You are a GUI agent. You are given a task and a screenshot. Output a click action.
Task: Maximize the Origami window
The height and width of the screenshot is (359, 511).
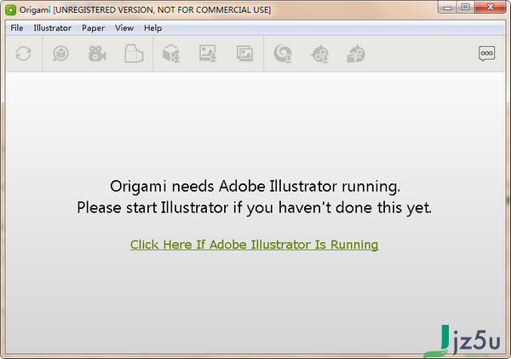[x=466, y=7]
